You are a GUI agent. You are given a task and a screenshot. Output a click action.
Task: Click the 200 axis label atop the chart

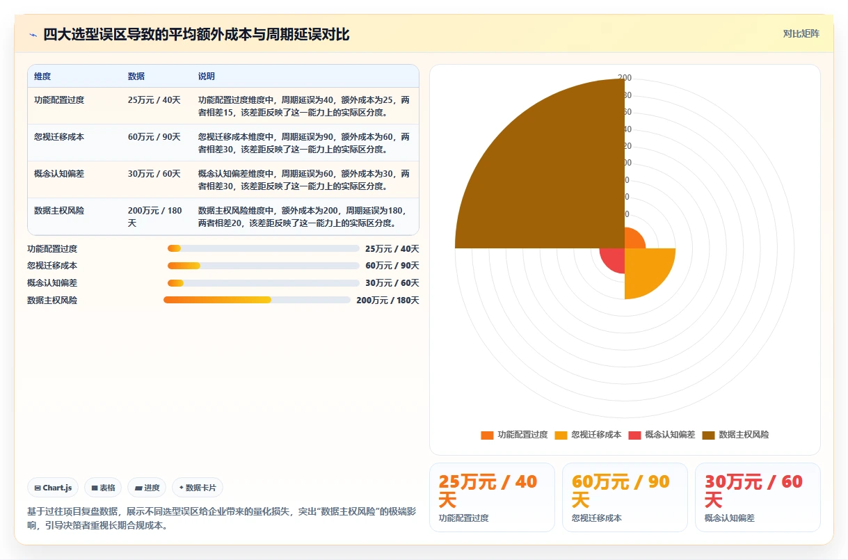tap(625, 78)
